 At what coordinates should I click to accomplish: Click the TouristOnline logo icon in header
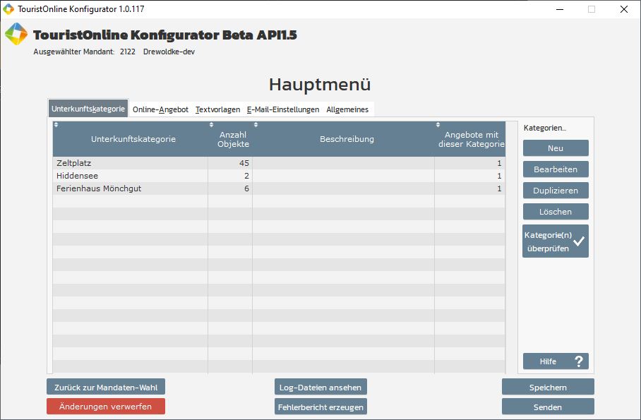click(16, 34)
